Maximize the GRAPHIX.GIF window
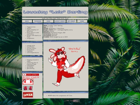Screen dimensions: 140x105 coord(40,72)
